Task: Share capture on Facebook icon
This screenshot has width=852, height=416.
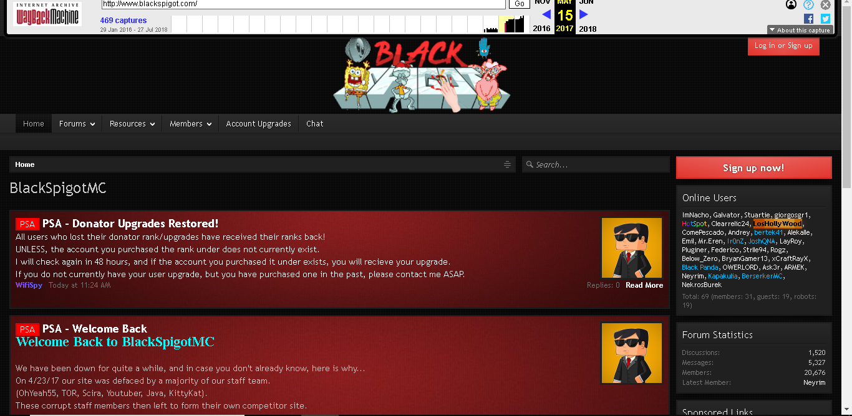Action: pos(808,19)
